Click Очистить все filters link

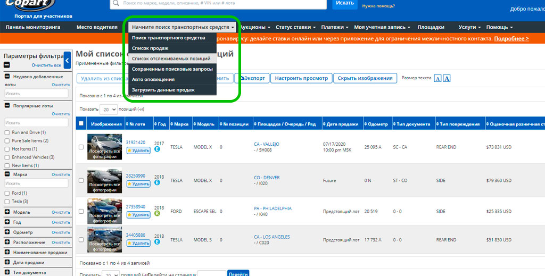point(46,65)
